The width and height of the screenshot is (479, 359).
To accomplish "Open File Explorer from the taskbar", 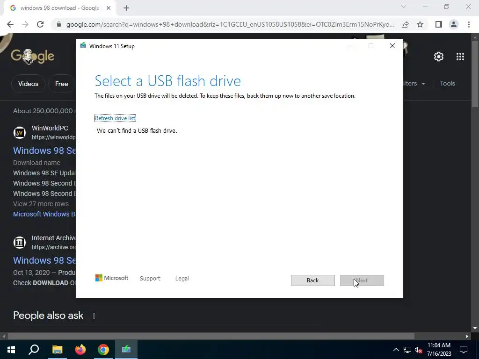I will (57, 350).
